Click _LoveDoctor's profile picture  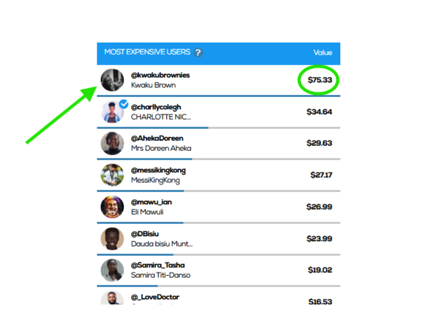coord(112,298)
